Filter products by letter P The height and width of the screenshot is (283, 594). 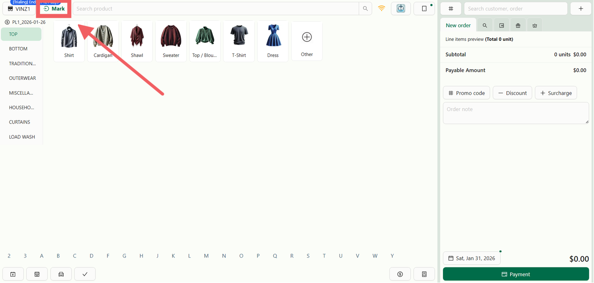258,256
